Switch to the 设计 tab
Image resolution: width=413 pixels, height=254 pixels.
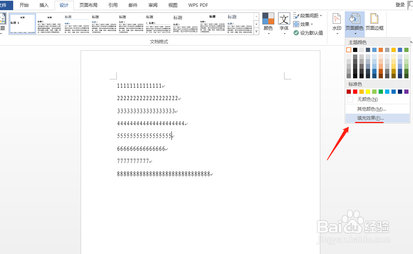click(64, 5)
